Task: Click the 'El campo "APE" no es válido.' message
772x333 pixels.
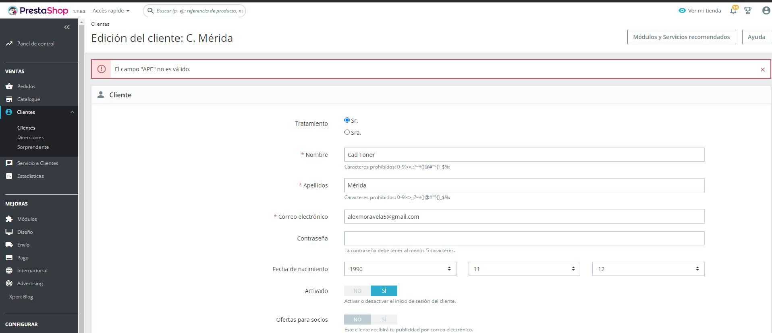Action: (153, 69)
